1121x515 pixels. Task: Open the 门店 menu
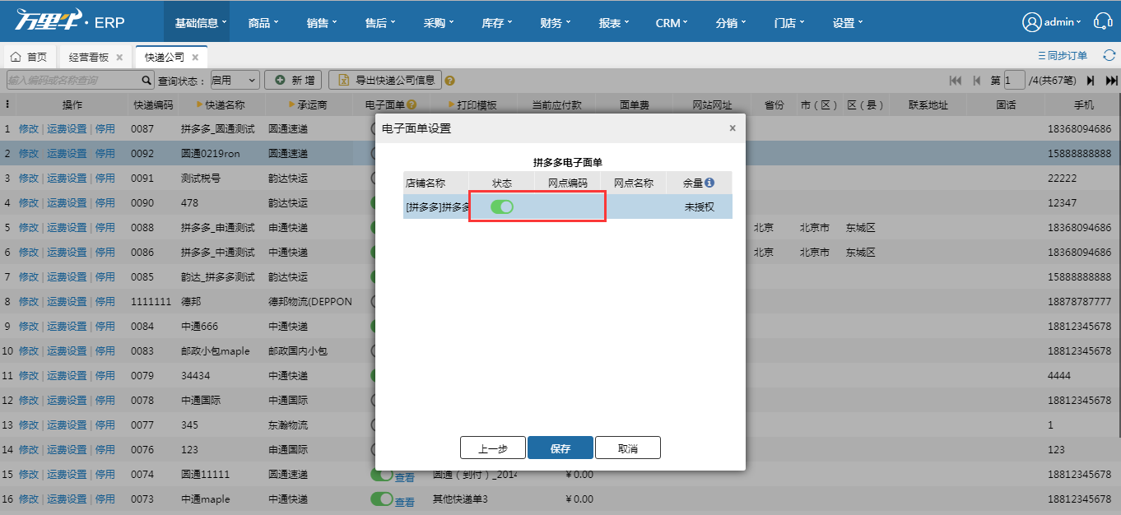(789, 23)
